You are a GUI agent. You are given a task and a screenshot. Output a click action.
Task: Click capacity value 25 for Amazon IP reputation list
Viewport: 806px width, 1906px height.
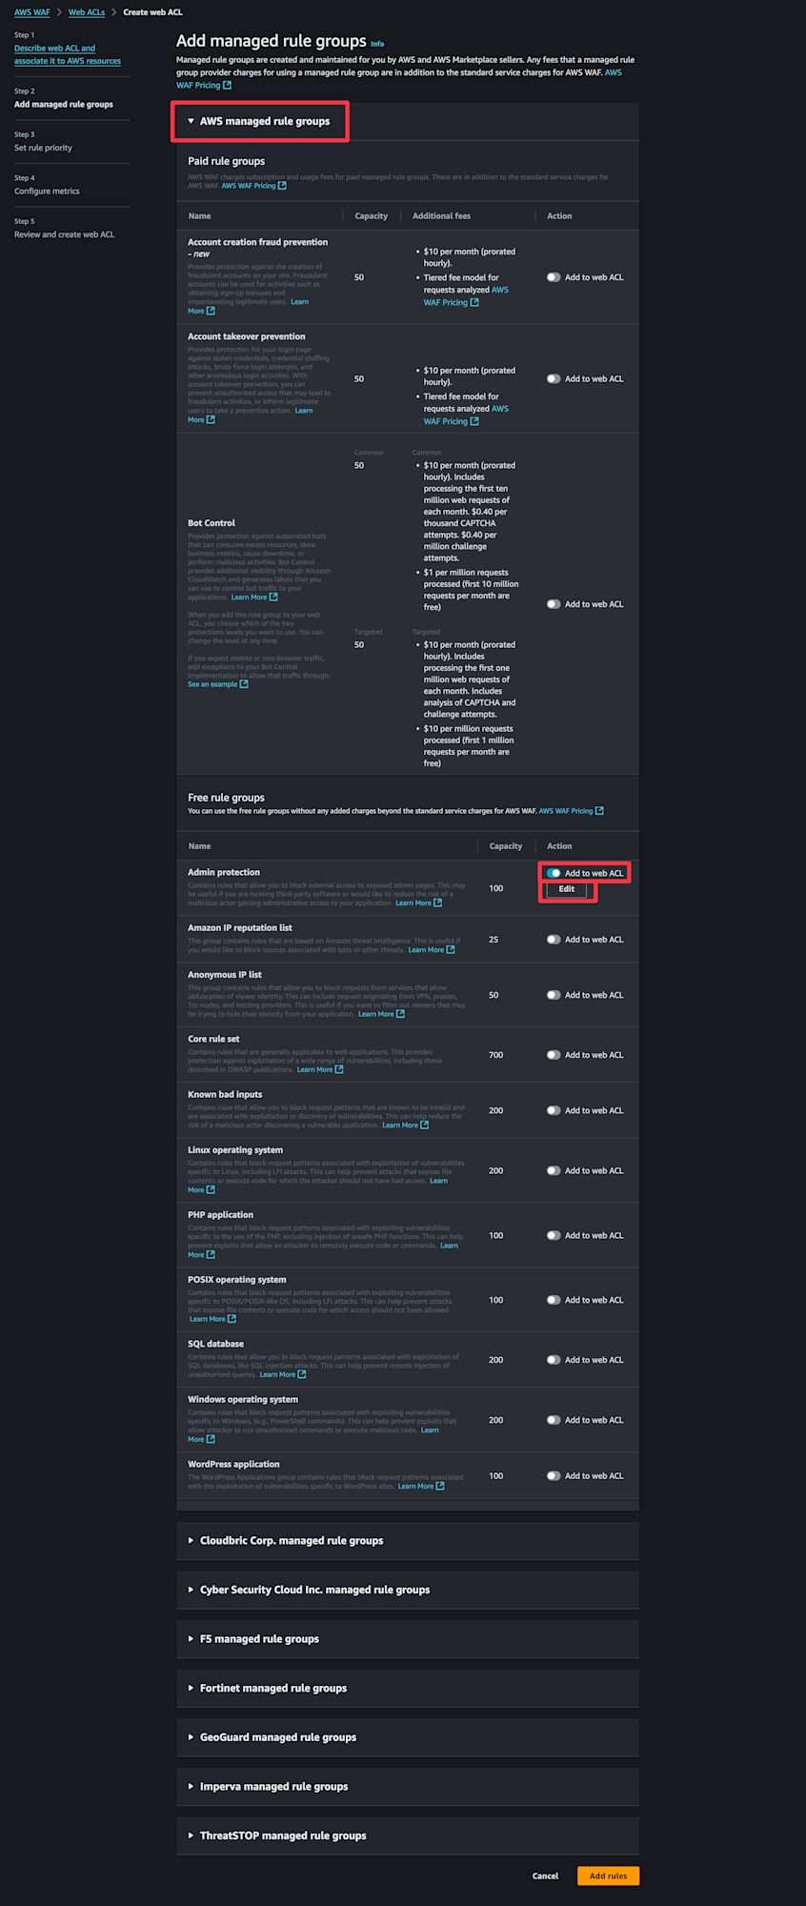[x=494, y=940]
